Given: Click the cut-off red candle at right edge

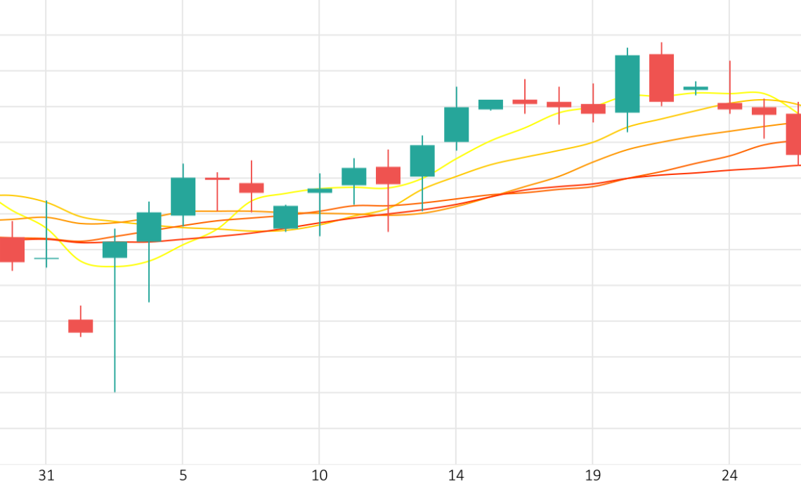Looking at the screenshot, I should click(x=793, y=134).
